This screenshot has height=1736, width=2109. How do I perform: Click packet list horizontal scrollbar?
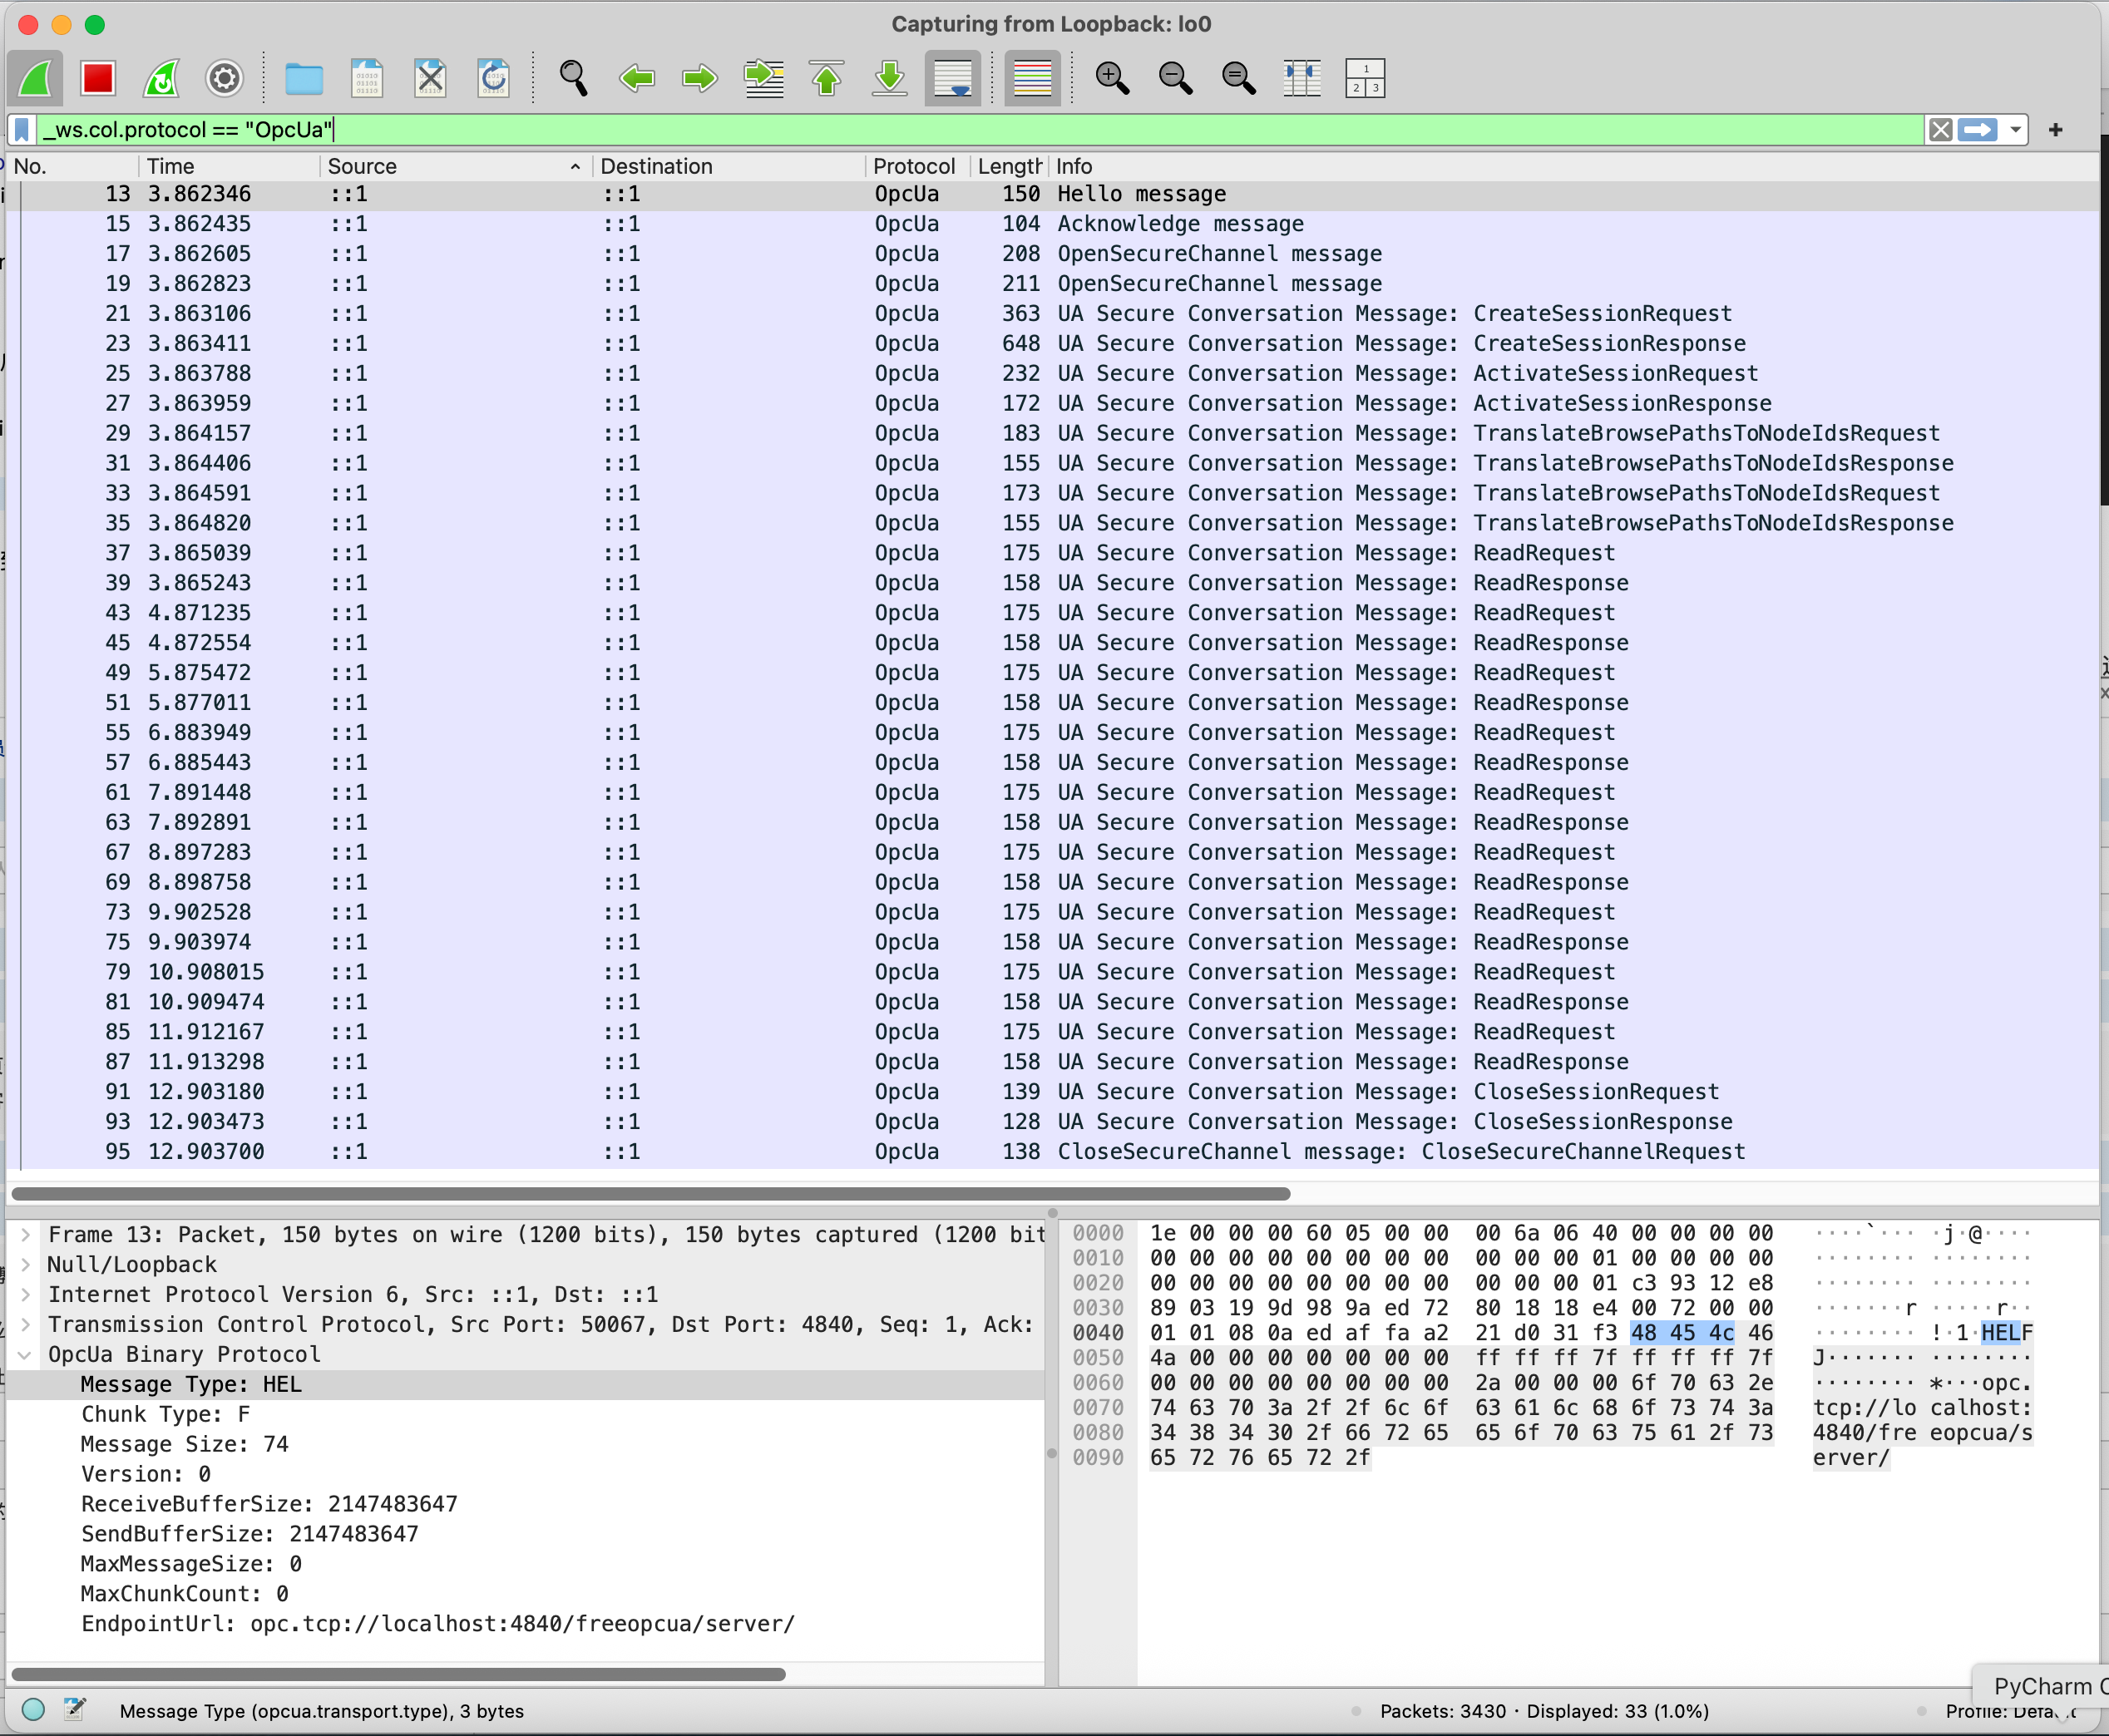tap(650, 1193)
